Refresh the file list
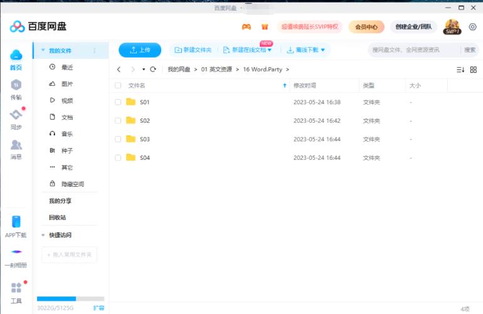 [x=153, y=70]
